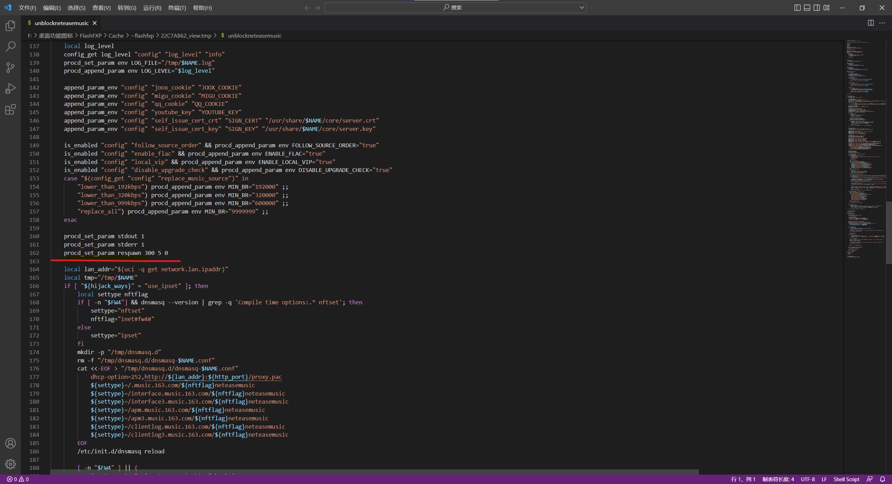Open the 终端(T) menu
This screenshot has height=484, width=892.
[x=177, y=8]
